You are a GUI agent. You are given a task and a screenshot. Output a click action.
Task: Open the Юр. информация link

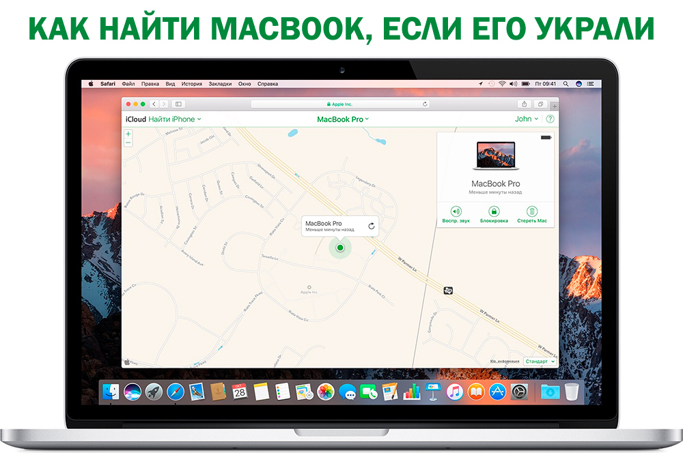pyautogui.click(x=505, y=362)
